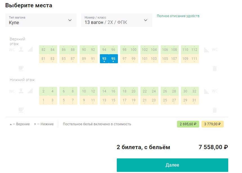Viewport: 242px width, 173px height.
Task: Select upper berth seat 94
Action: click(104, 50)
